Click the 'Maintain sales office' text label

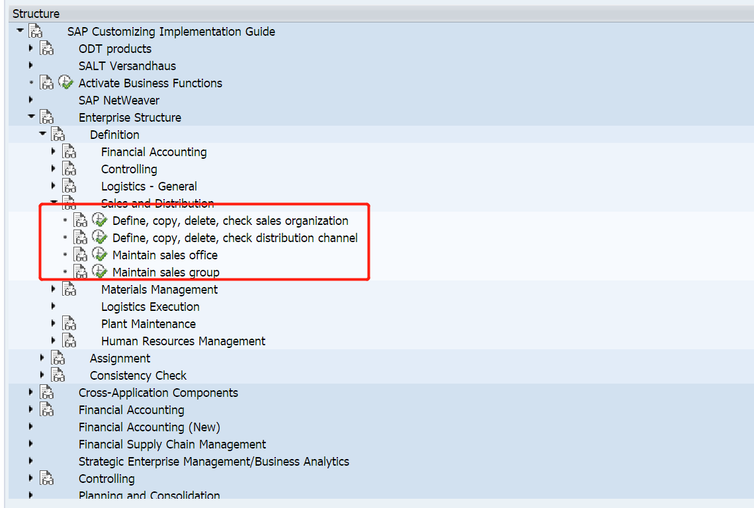[165, 255]
